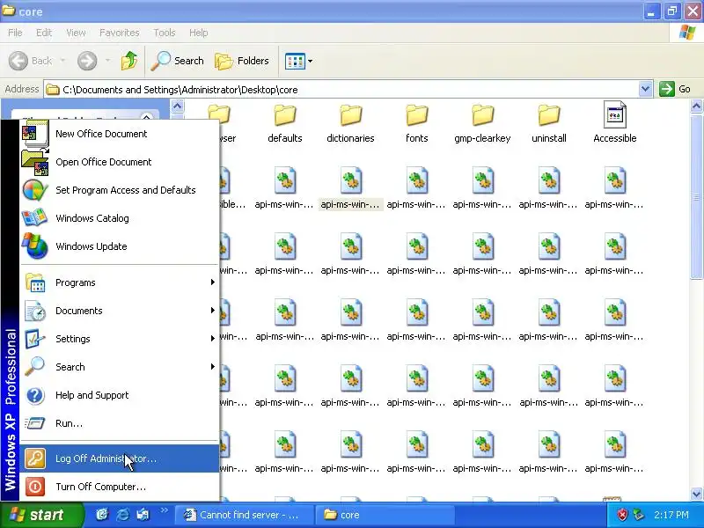This screenshot has width=704, height=528.
Task: Click the first Quick Launch icon
Action: coord(102,515)
